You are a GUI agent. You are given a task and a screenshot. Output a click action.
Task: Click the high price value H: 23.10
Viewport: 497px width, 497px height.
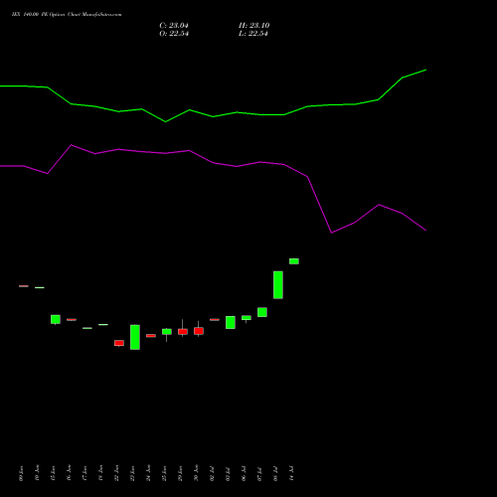pos(254,26)
